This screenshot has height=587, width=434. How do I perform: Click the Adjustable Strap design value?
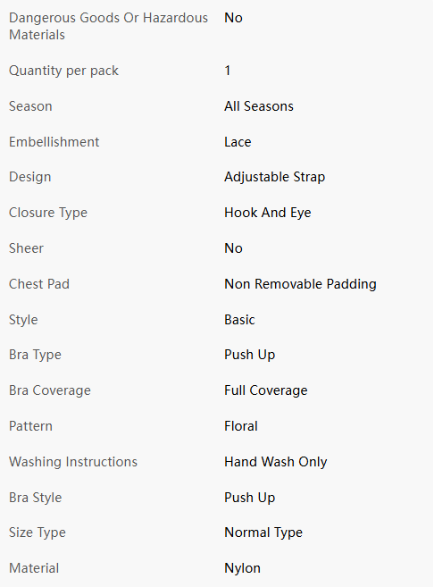coord(275,177)
